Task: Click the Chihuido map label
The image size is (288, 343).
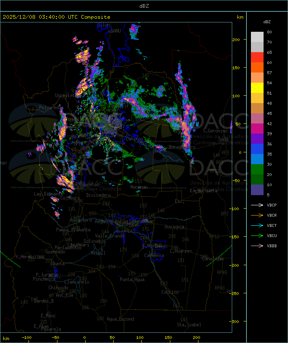Action: (x=58, y=288)
